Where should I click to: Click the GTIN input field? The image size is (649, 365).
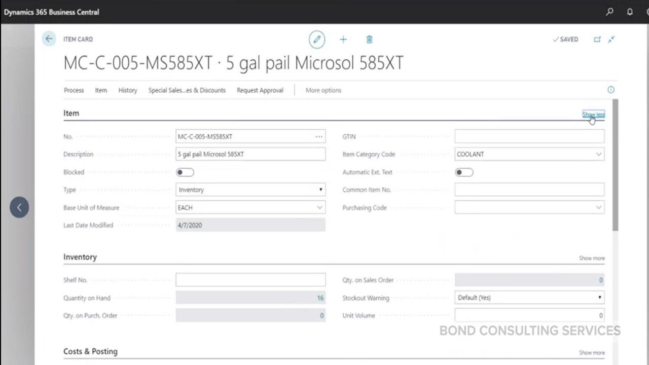[529, 136]
